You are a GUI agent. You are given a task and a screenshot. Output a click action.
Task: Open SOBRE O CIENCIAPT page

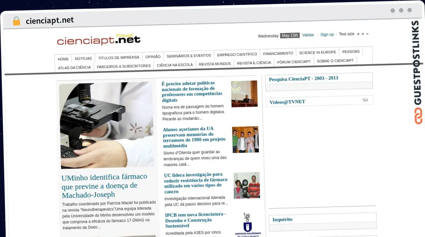[335, 60]
